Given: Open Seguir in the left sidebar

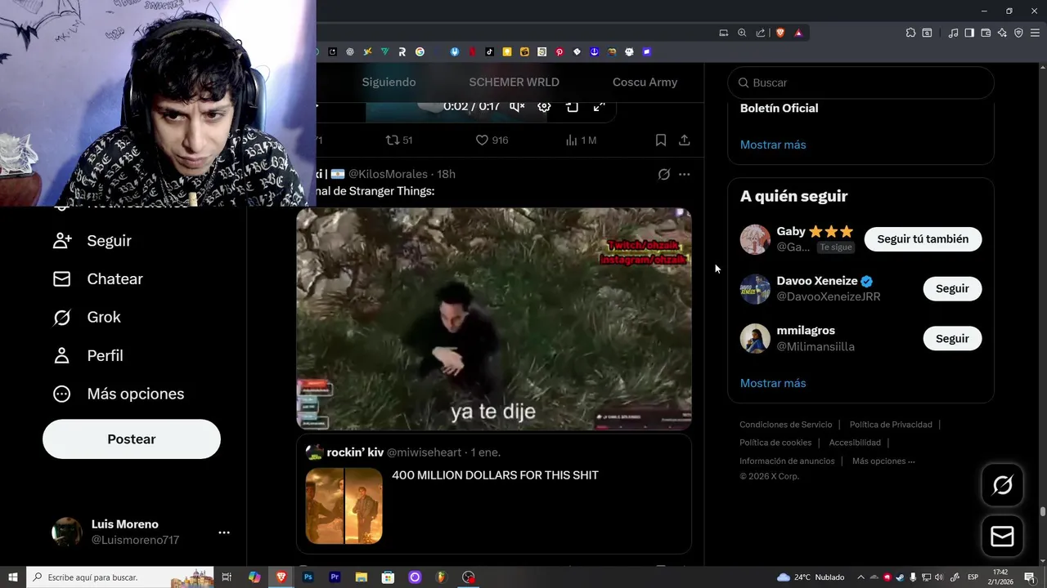Looking at the screenshot, I should click(92, 241).
